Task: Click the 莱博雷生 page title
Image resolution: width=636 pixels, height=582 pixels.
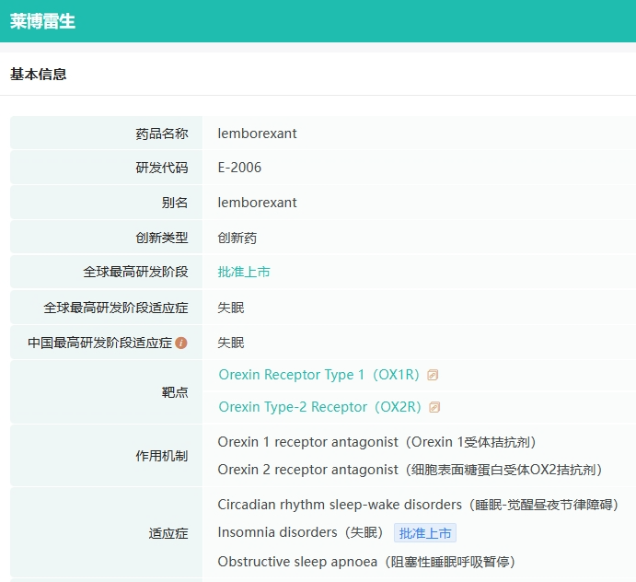Action: (43, 21)
